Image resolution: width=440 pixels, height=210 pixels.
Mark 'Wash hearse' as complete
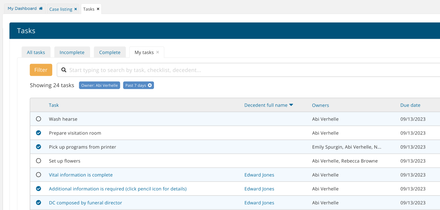tap(38, 119)
